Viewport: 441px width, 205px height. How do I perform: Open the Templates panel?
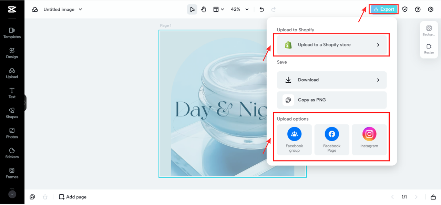pyautogui.click(x=12, y=33)
